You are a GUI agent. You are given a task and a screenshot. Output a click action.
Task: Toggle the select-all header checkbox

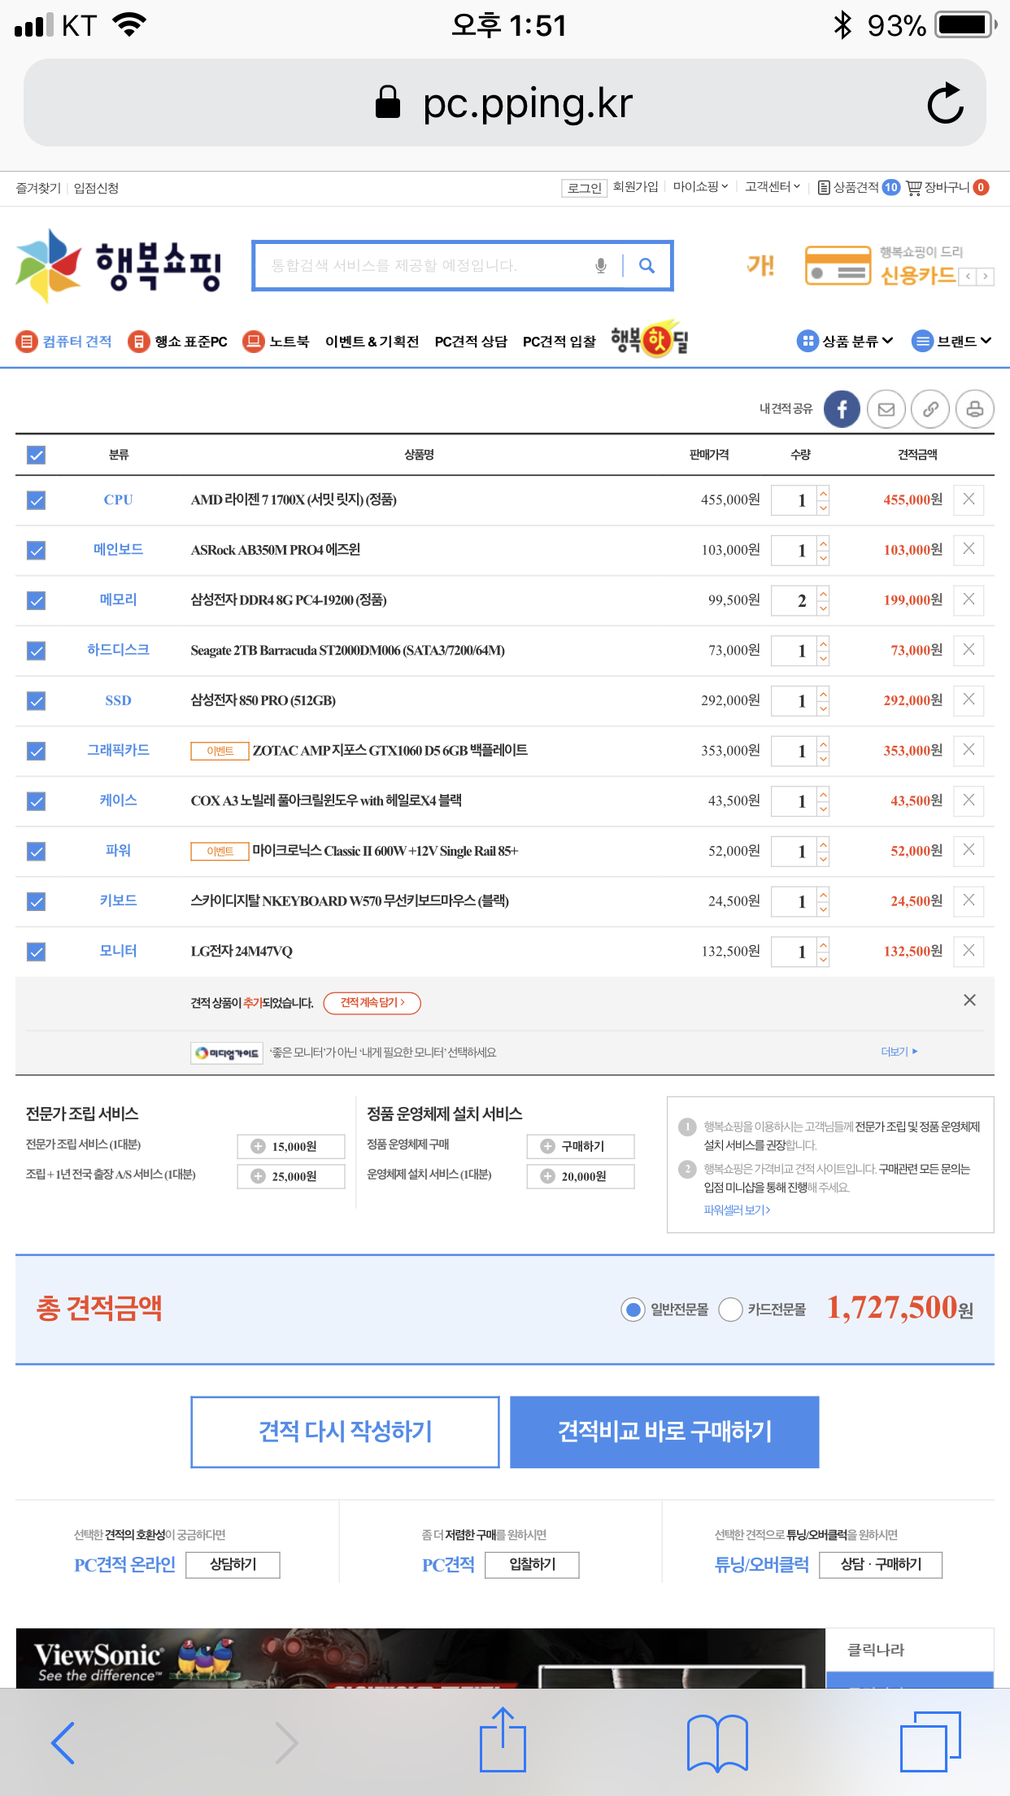36,455
